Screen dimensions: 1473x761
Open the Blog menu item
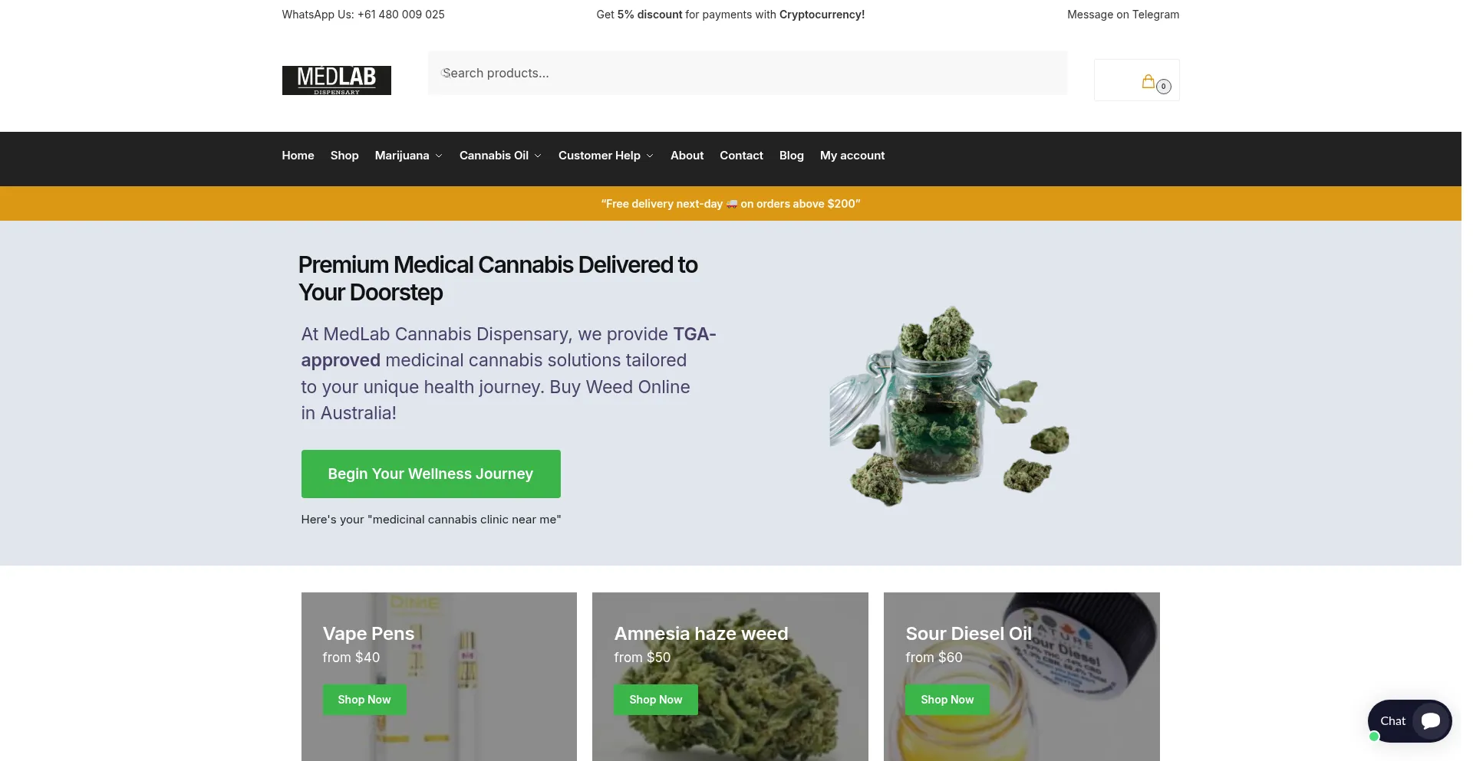(791, 156)
